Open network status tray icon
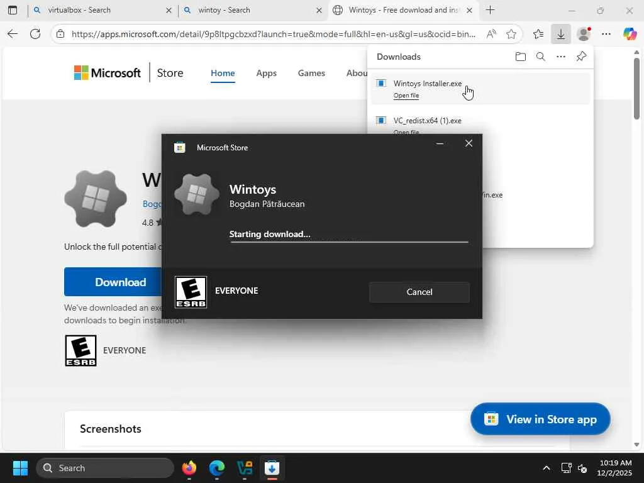The width and height of the screenshot is (644, 483). coord(567,468)
